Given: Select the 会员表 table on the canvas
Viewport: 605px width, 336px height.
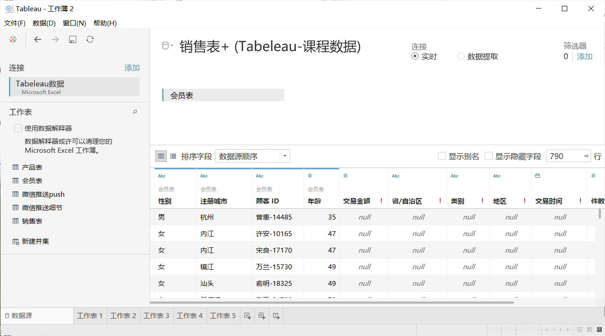Looking at the screenshot, I should (x=223, y=95).
